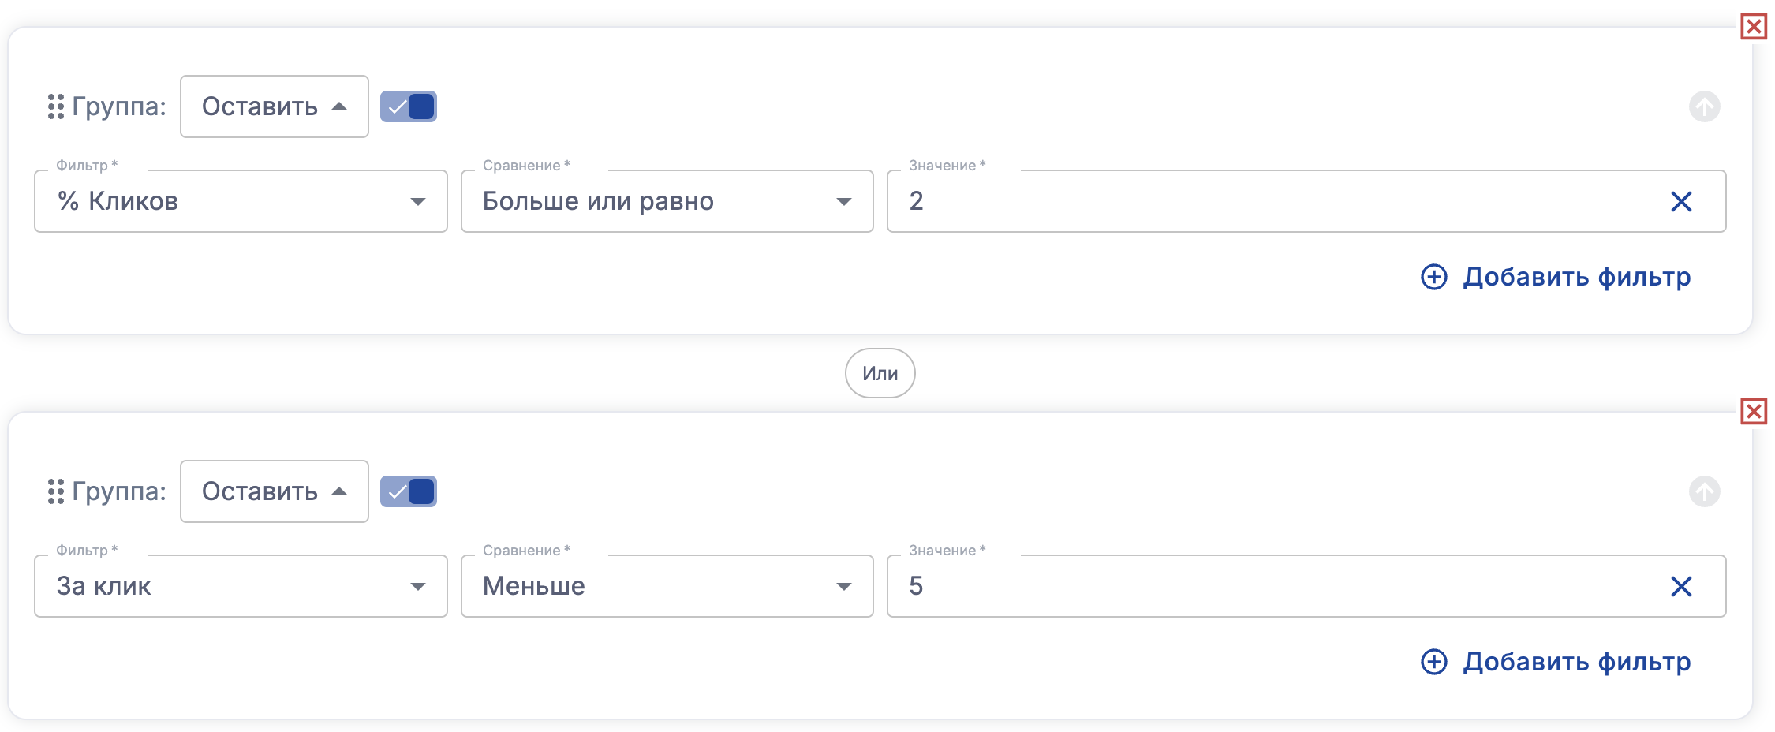Open the second group's 'Оставить' action menu
The image size is (1775, 732).
(x=274, y=491)
